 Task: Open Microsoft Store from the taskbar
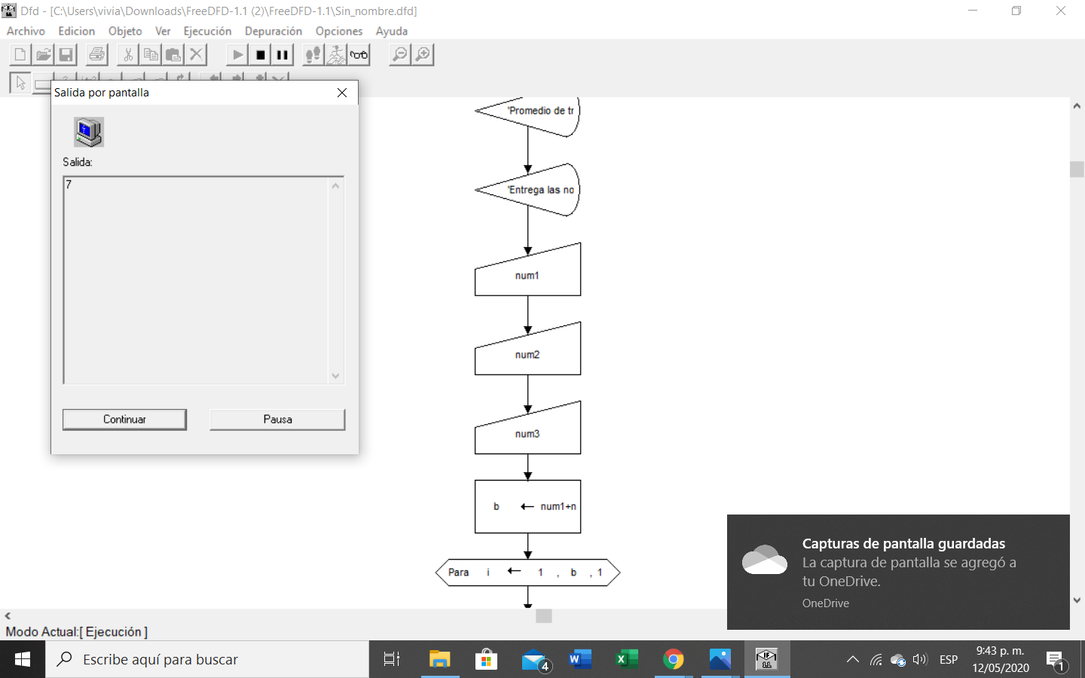pyautogui.click(x=486, y=659)
